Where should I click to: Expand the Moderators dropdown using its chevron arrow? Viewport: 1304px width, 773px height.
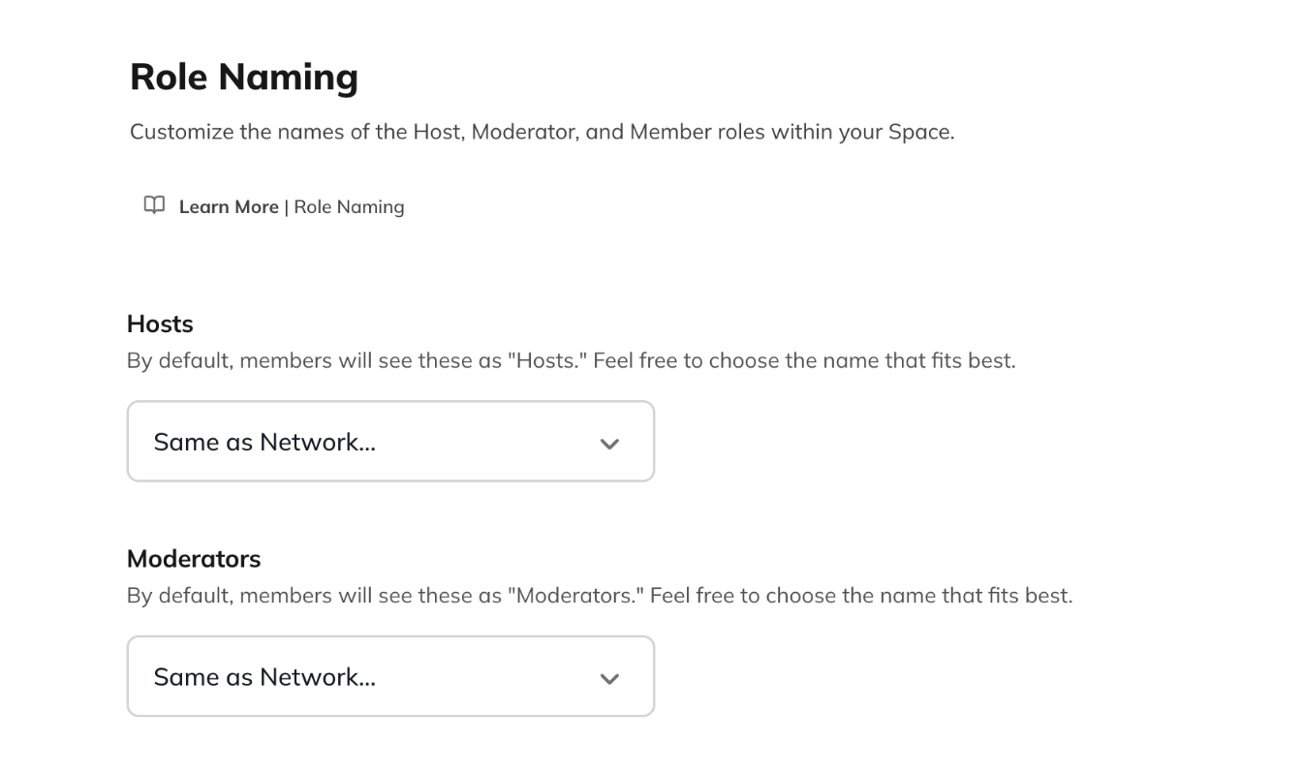609,678
